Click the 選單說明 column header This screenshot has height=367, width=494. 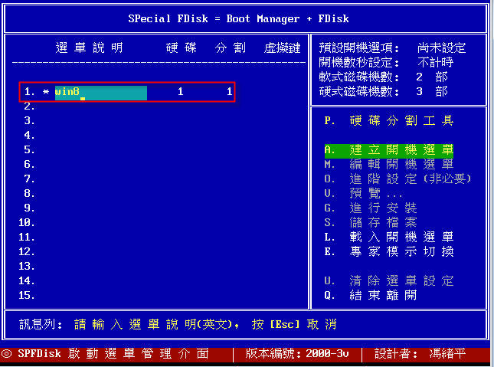89,48
